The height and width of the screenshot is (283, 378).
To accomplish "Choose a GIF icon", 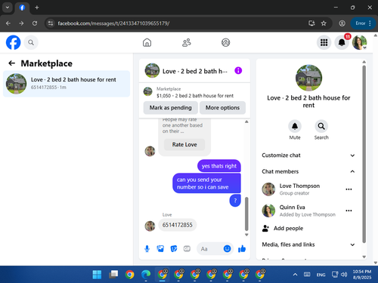I will 187,249.
